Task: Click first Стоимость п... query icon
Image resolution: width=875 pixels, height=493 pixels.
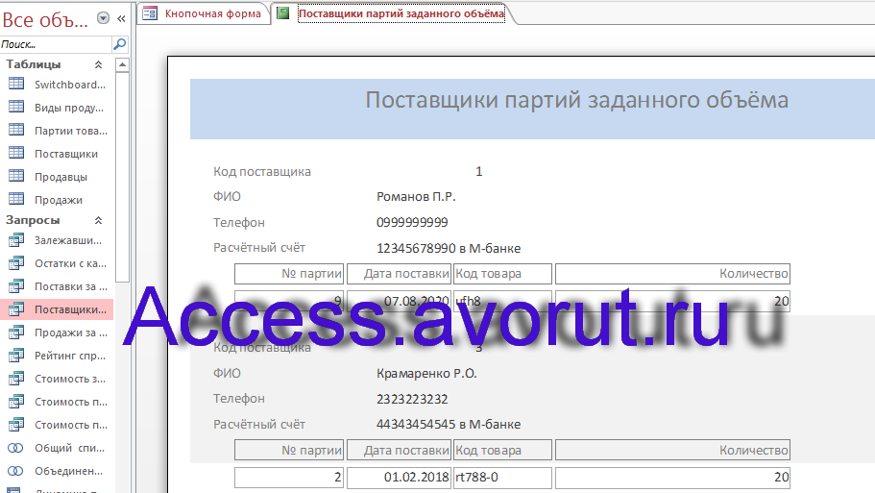Action: 16,401
